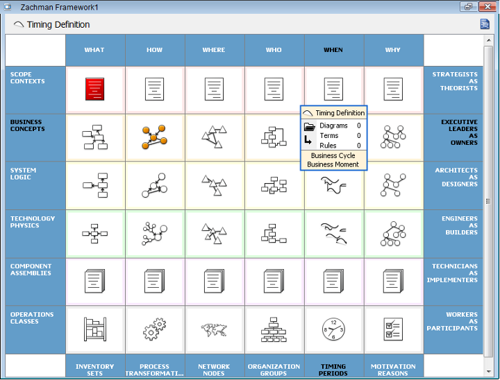Click the vertical scrollbar up arrow
The height and width of the screenshot is (380, 500).
pyautogui.click(x=488, y=40)
